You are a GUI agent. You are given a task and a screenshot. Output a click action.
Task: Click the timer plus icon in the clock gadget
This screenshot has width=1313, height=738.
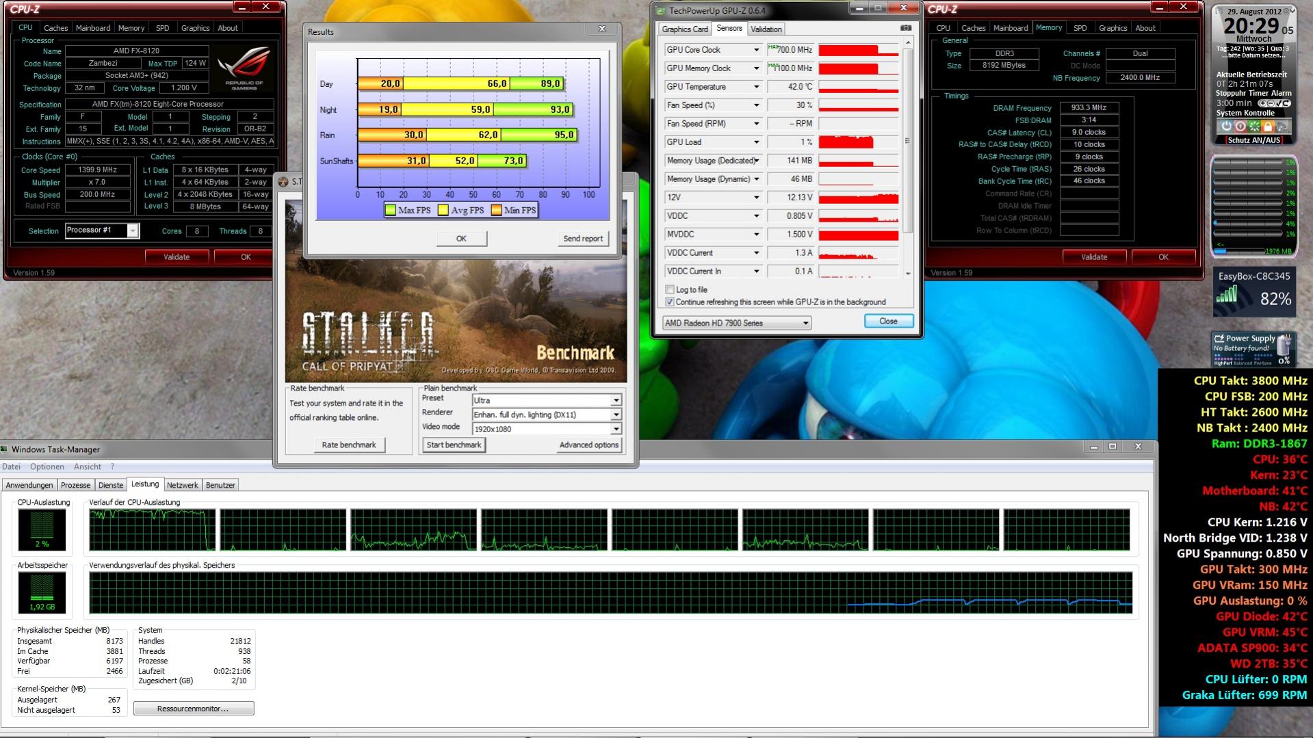point(1262,103)
